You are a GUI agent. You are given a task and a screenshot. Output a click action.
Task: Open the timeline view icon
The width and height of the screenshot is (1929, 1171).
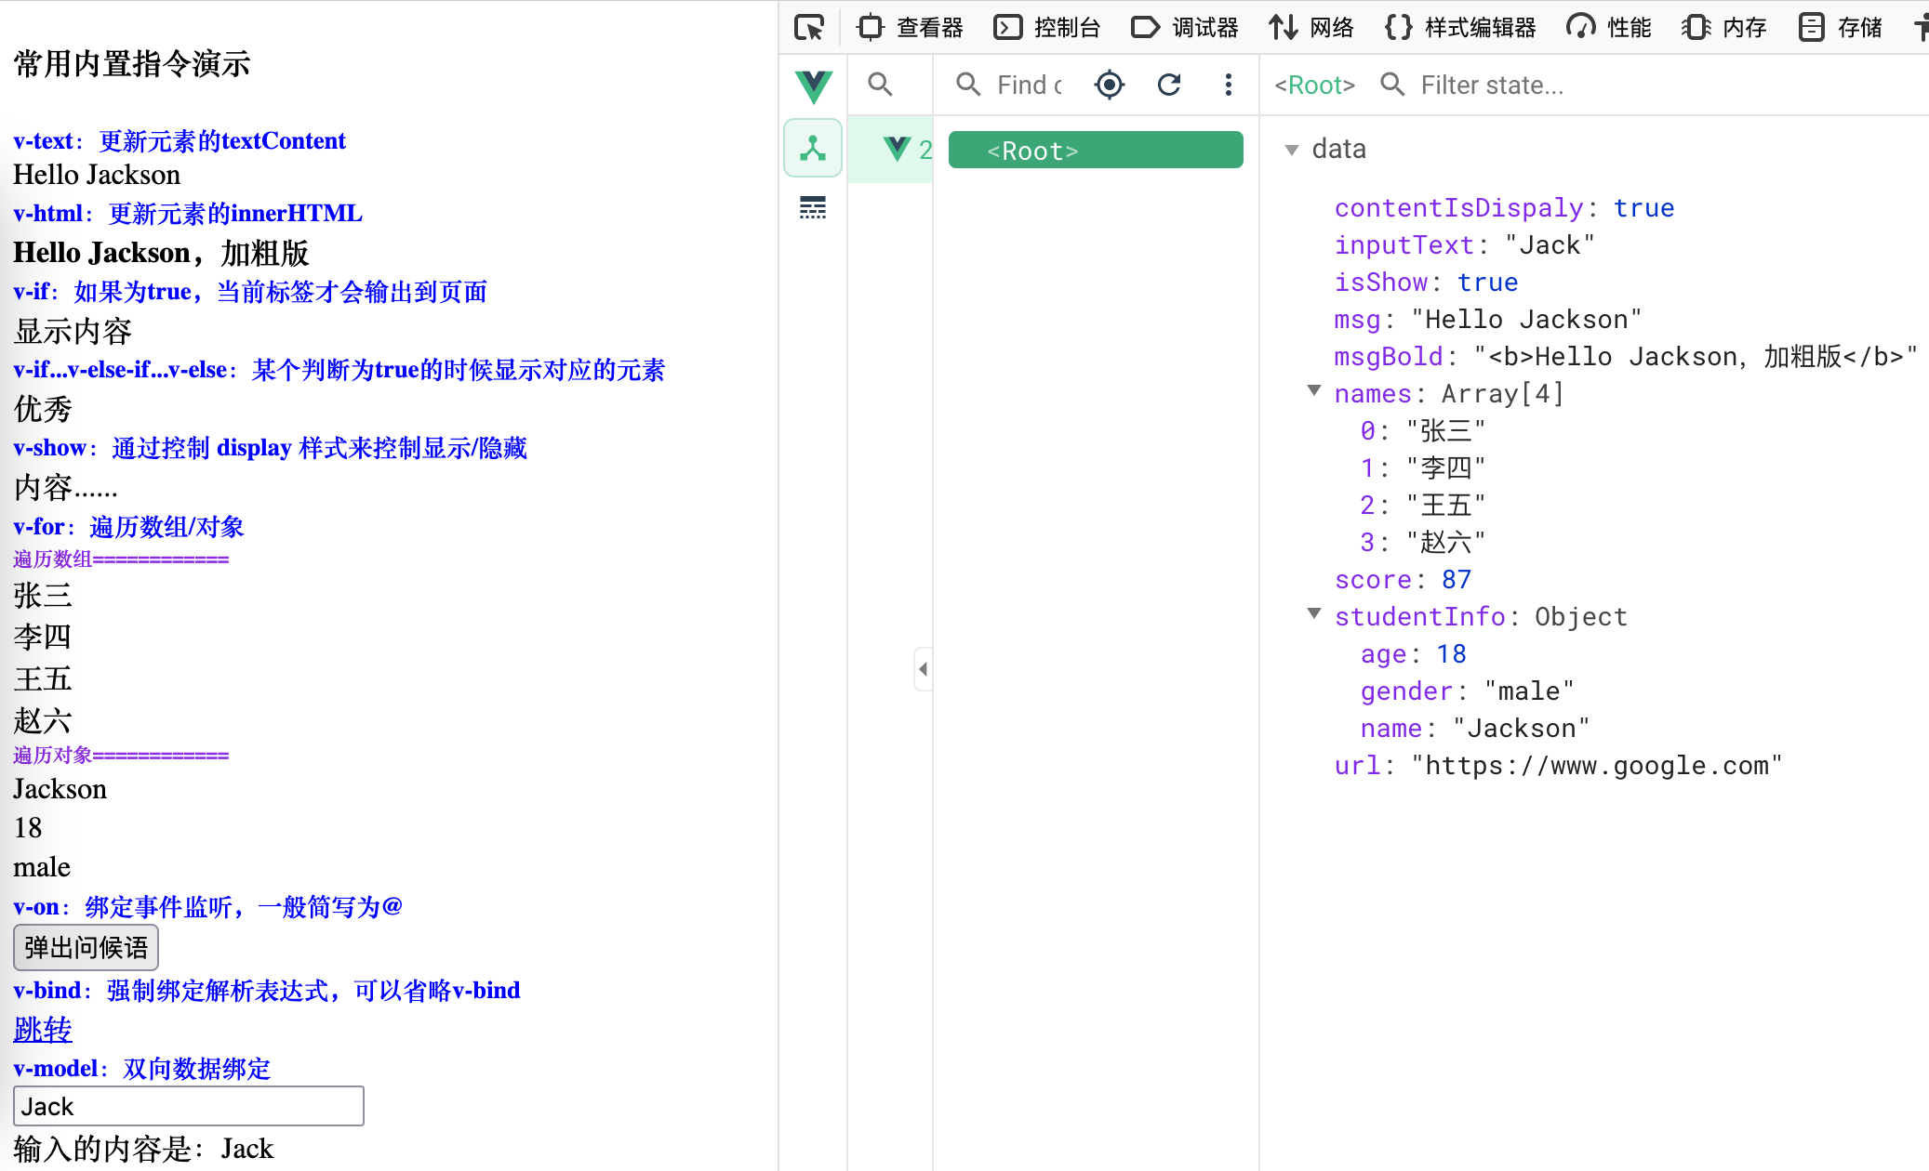[813, 207]
